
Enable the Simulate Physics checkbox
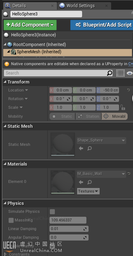52,212
